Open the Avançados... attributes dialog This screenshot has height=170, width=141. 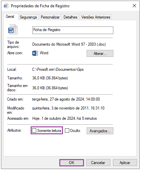tap(100, 131)
